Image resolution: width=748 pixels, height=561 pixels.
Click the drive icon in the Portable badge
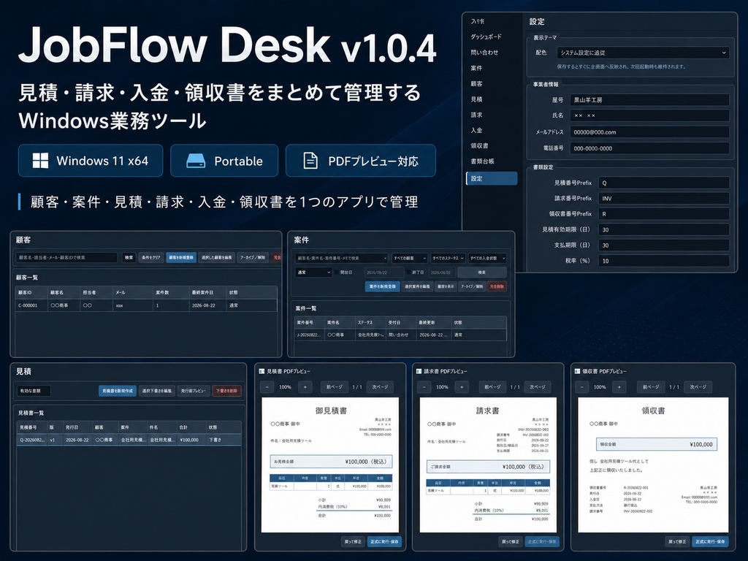pos(196,161)
